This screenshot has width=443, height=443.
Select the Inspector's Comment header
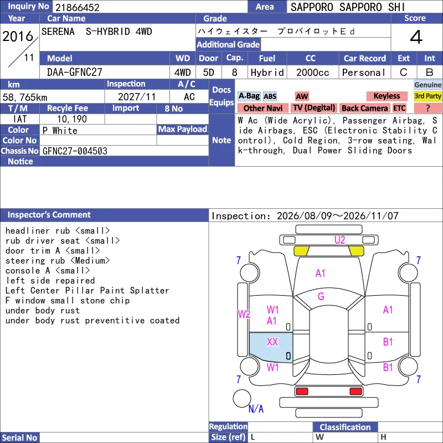104,215
